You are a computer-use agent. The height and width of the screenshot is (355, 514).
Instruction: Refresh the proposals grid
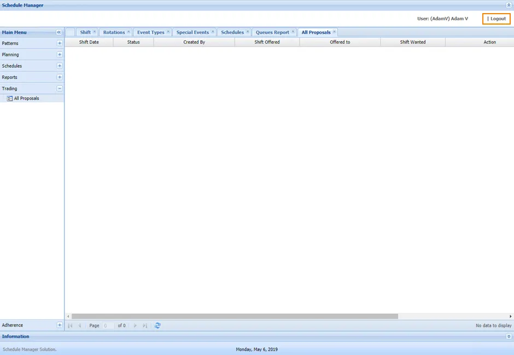pyautogui.click(x=157, y=326)
